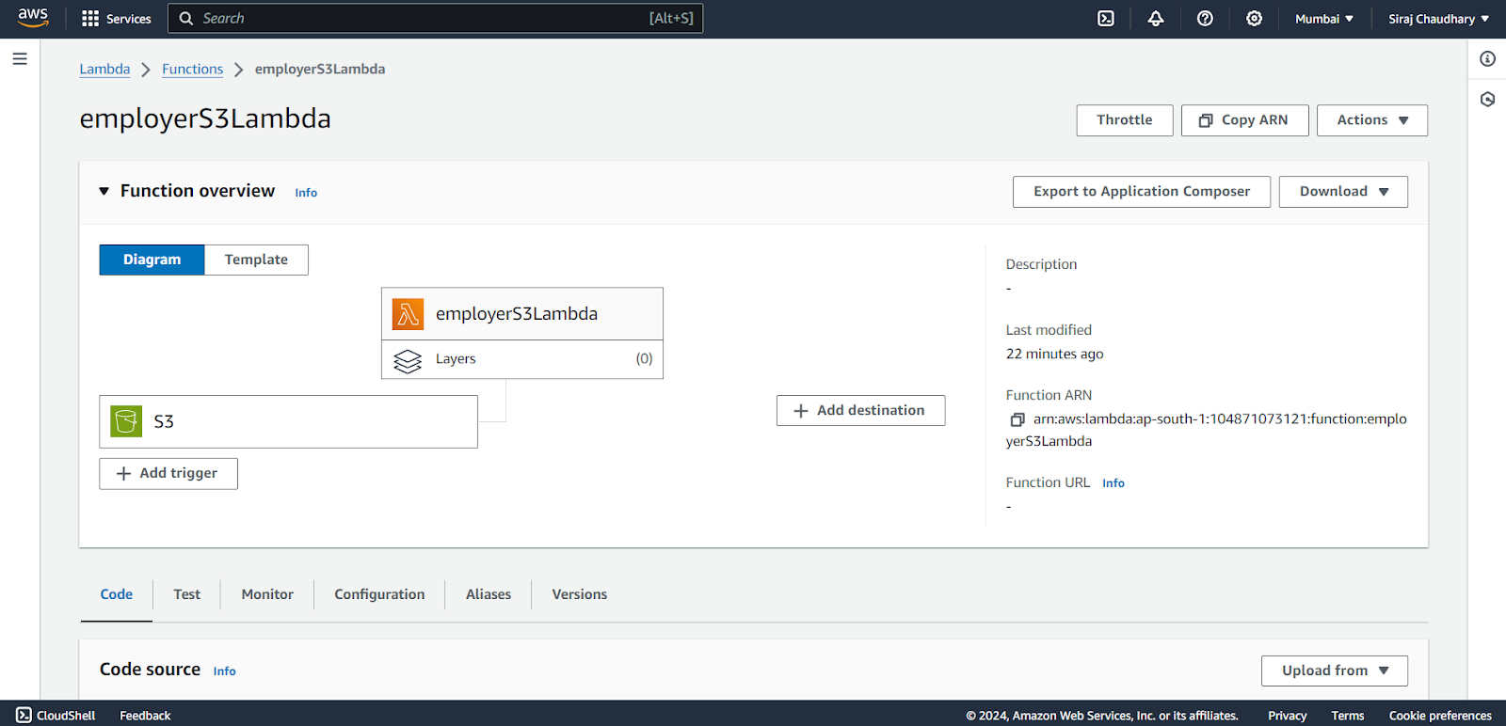Click the Feedback link in footer
This screenshot has height=726, width=1506.
click(145, 716)
